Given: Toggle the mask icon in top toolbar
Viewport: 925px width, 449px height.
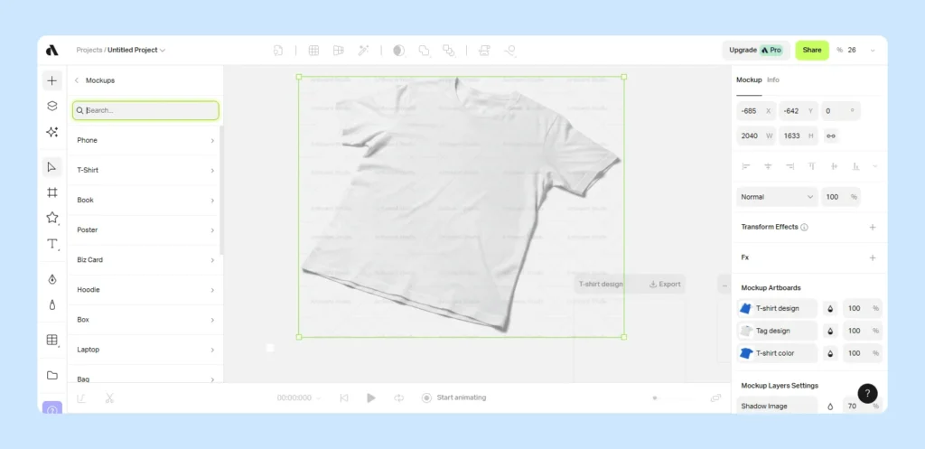Looking at the screenshot, I should 398,51.
